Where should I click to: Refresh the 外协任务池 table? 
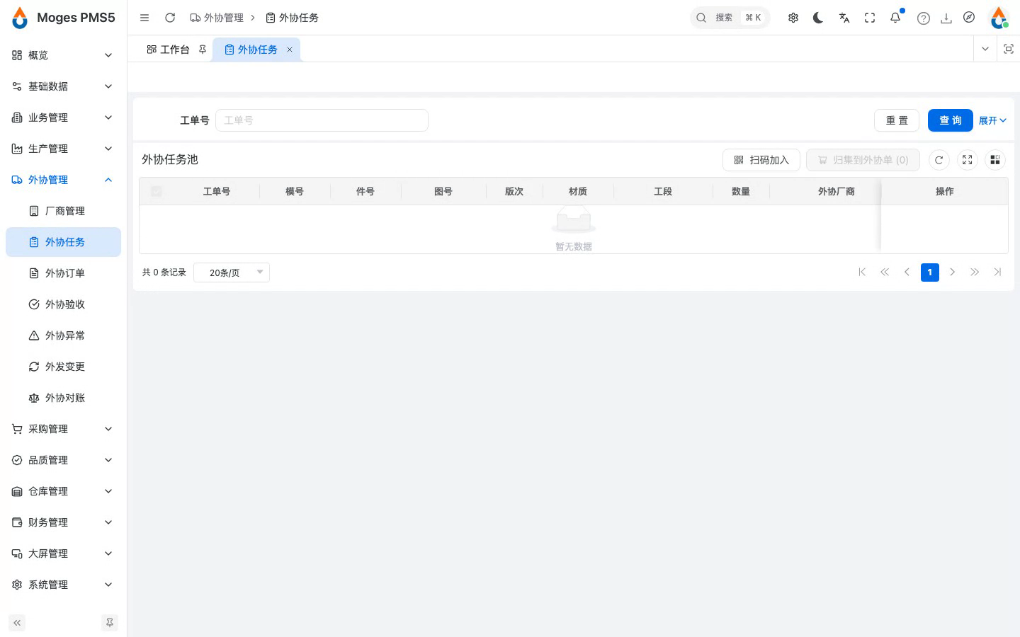939,160
